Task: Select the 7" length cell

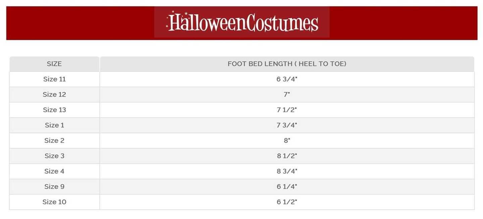Action: (287, 95)
